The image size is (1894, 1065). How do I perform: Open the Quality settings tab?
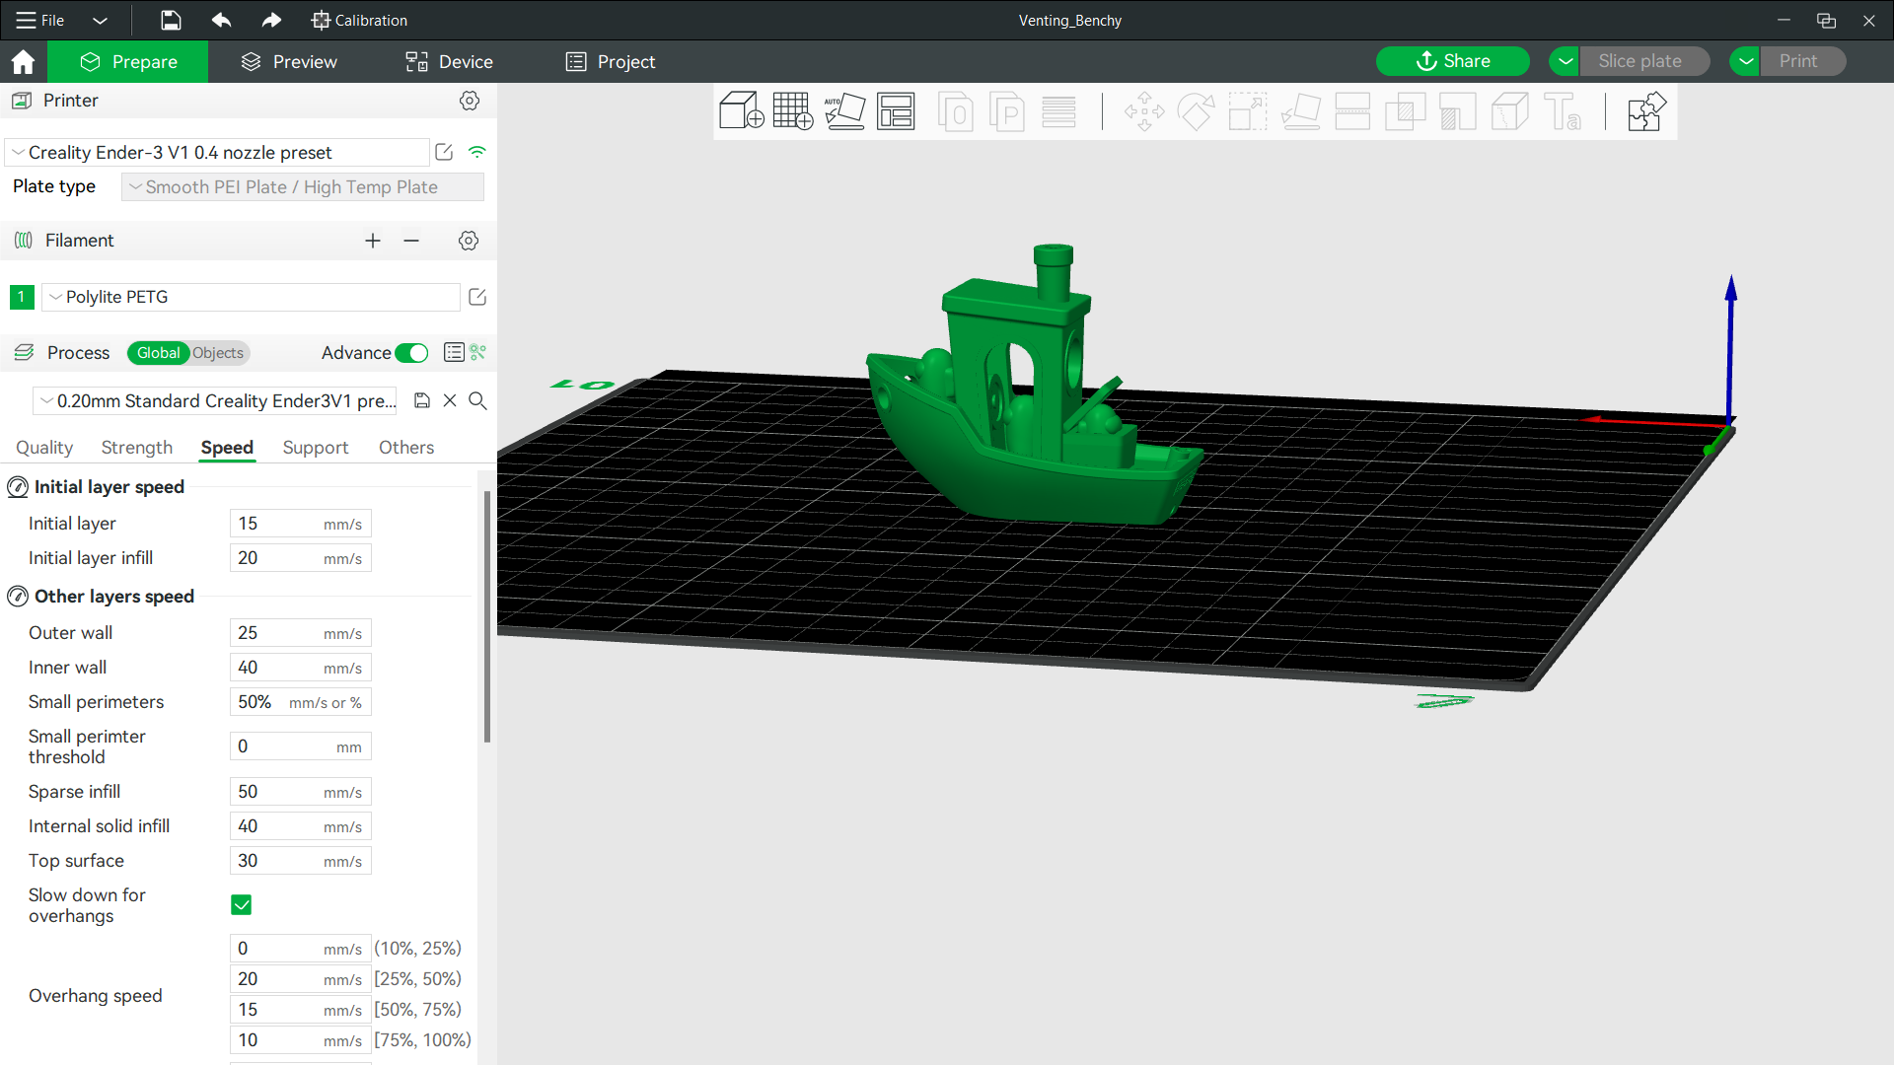(44, 447)
